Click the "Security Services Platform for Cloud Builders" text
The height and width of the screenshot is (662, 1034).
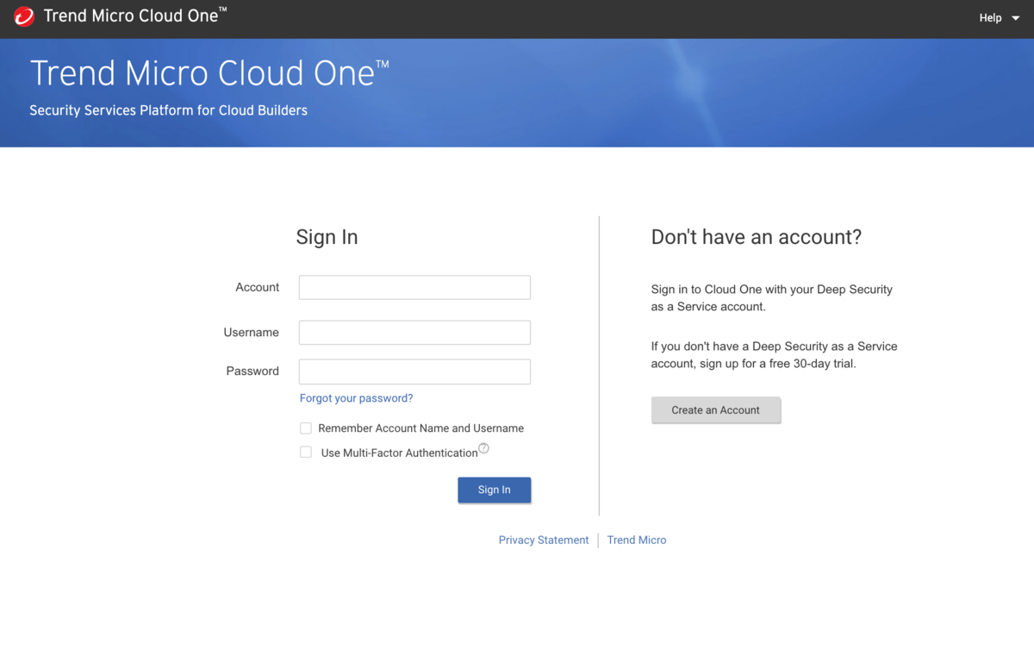tap(168, 110)
